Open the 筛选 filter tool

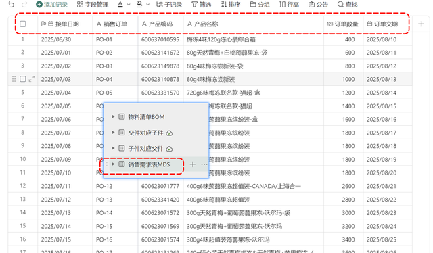click(202, 5)
